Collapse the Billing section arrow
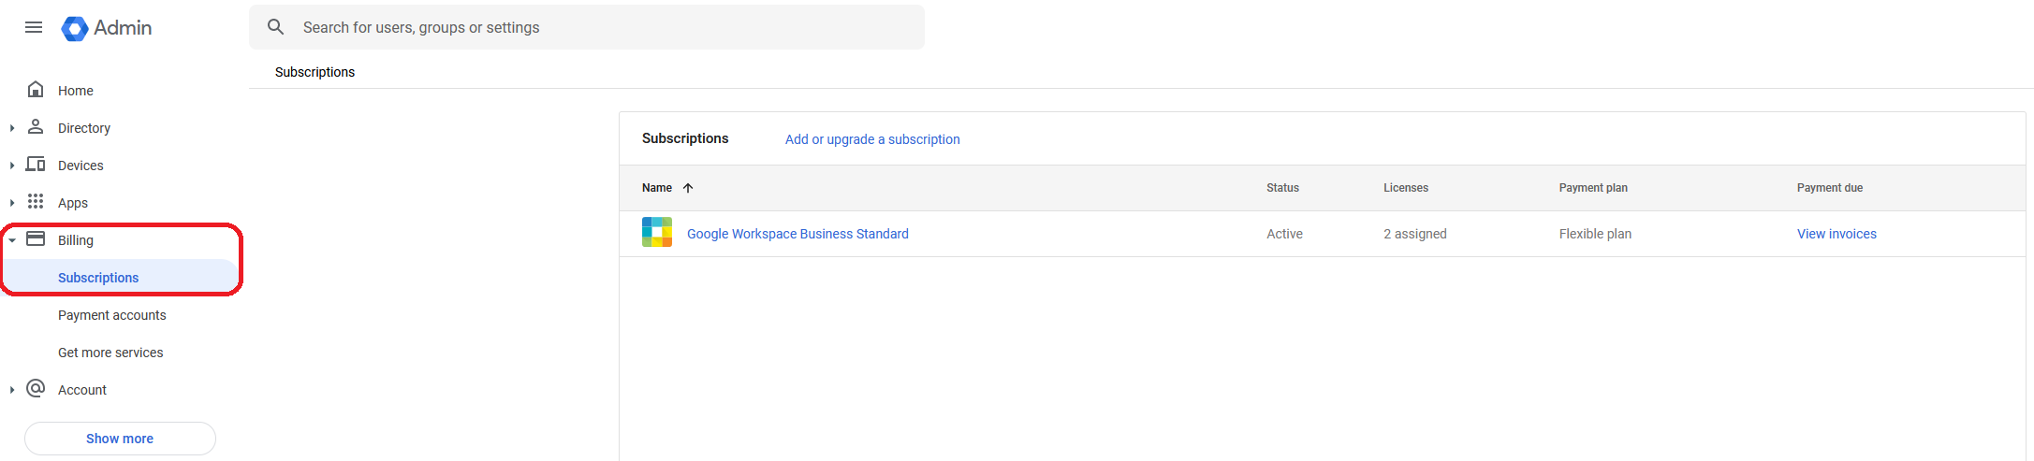The image size is (2034, 461). (x=12, y=240)
